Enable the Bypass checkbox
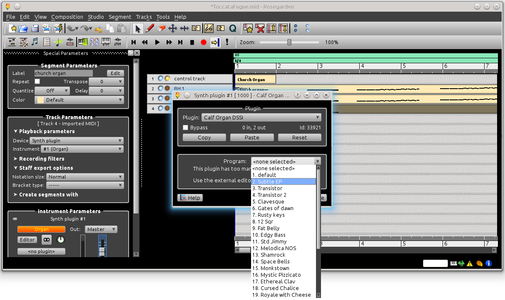 186,128
